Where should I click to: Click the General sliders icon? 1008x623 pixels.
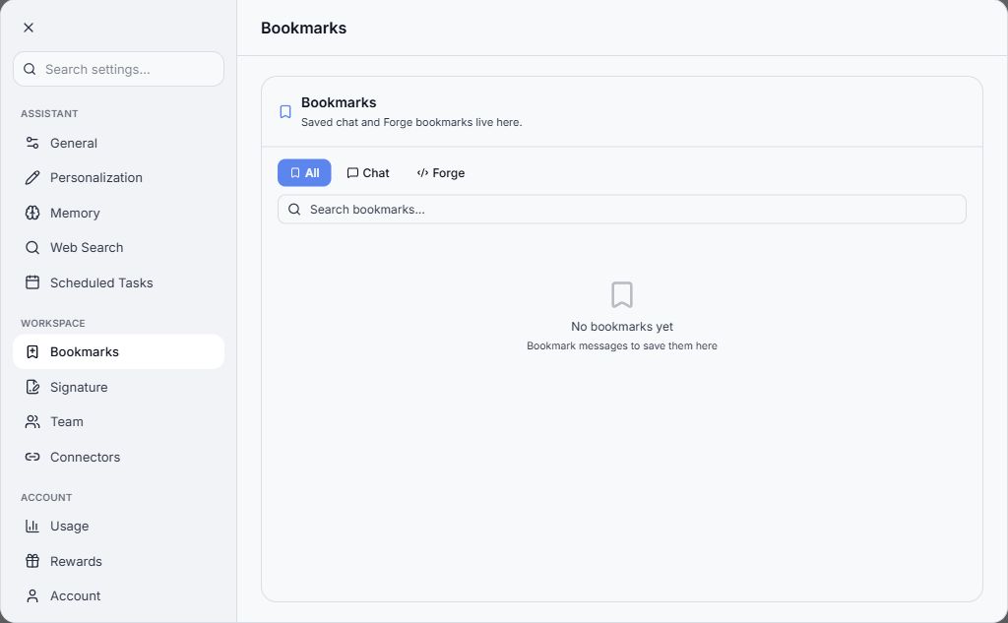(32, 143)
